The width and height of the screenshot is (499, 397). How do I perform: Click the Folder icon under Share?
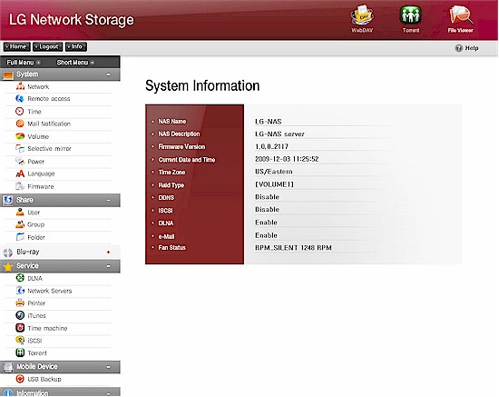(x=20, y=237)
